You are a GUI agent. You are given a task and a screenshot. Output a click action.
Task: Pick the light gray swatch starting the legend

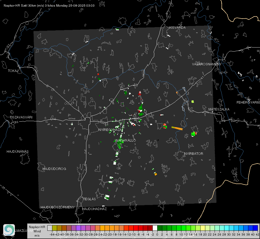(50, 228)
